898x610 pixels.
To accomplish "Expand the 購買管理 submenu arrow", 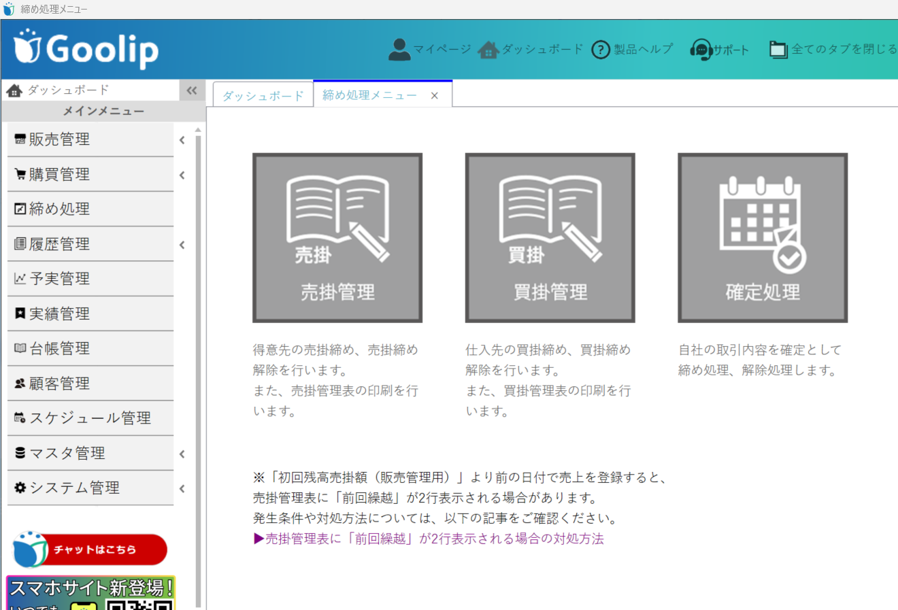I will (182, 175).
